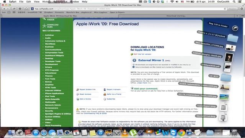Image resolution: width=245 pixels, height=138 pixels.
Task: Open the Safari menu
Action: click(13, 2)
